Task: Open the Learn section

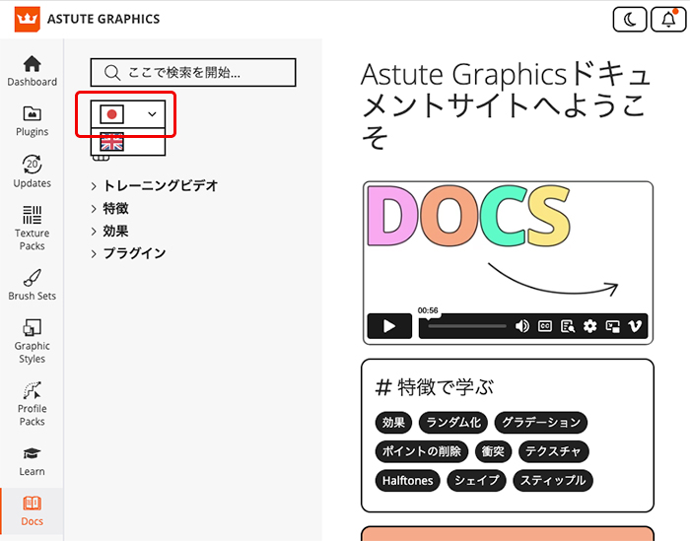Action: click(33, 461)
